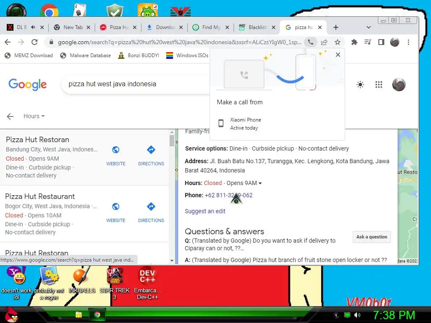Click the phone number +62 811 link
Screen dimensions: 431x323
pyautogui.click(x=229, y=195)
